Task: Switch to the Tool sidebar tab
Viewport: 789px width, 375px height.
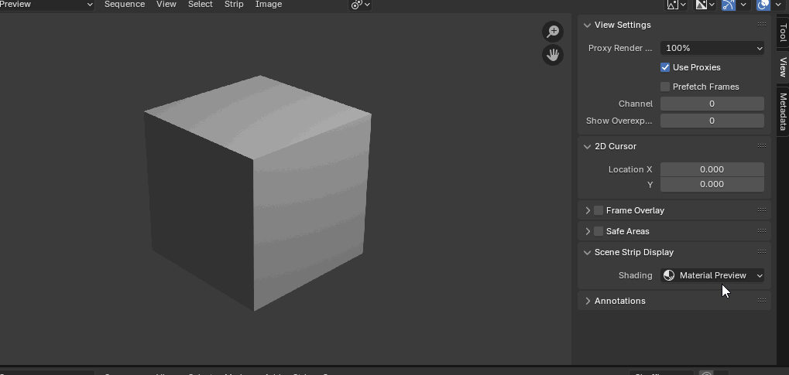Action: 783,32
